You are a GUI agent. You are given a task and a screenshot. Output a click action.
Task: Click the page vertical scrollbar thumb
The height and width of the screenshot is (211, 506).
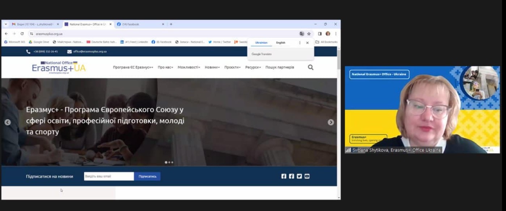(x=339, y=60)
